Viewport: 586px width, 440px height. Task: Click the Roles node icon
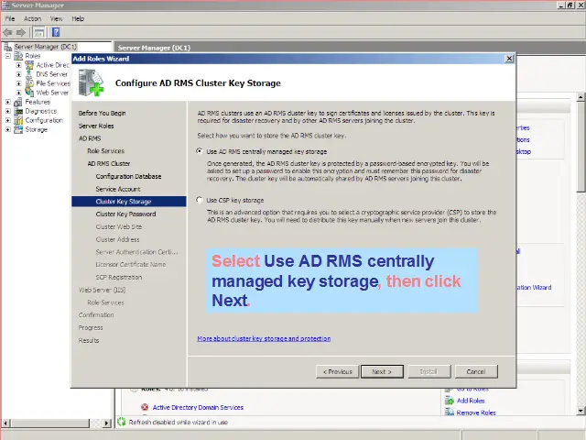tap(18, 56)
